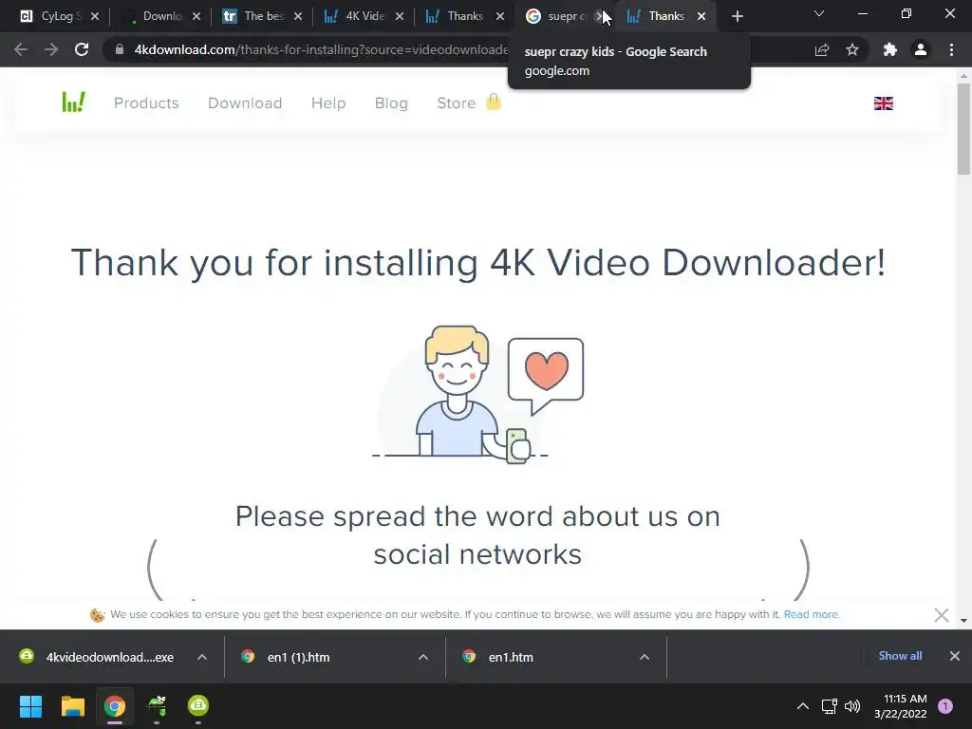Open the Products menu

click(146, 103)
